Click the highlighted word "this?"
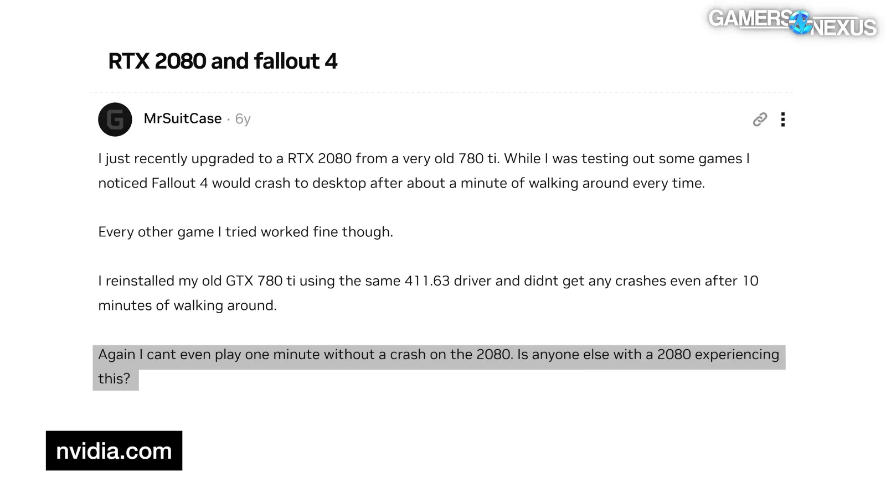Screen dimensions: 886x498 click(x=115, y=379)
